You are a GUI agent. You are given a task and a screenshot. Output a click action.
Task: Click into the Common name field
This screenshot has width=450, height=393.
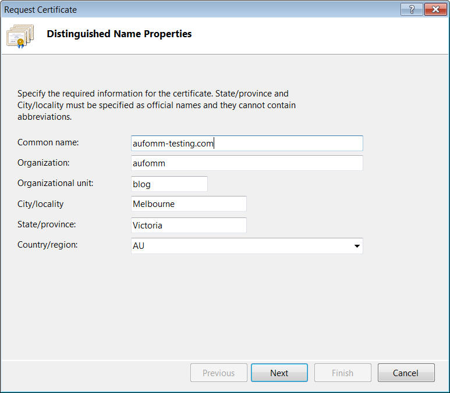[x=247, y=144]
